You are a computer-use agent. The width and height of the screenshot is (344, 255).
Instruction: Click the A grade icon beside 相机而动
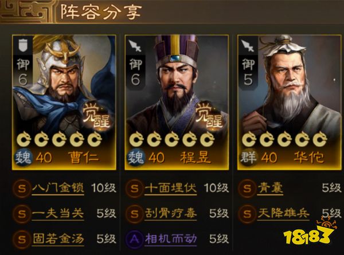click(134, 239)
